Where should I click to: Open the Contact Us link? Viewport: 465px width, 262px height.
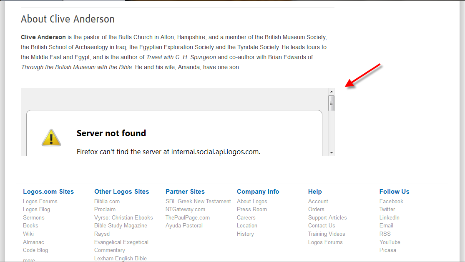(x=322, y=226)
